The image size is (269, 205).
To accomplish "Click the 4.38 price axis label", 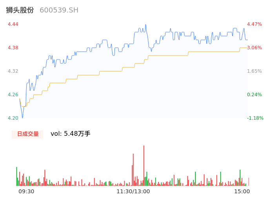I will tap(13, 48).
